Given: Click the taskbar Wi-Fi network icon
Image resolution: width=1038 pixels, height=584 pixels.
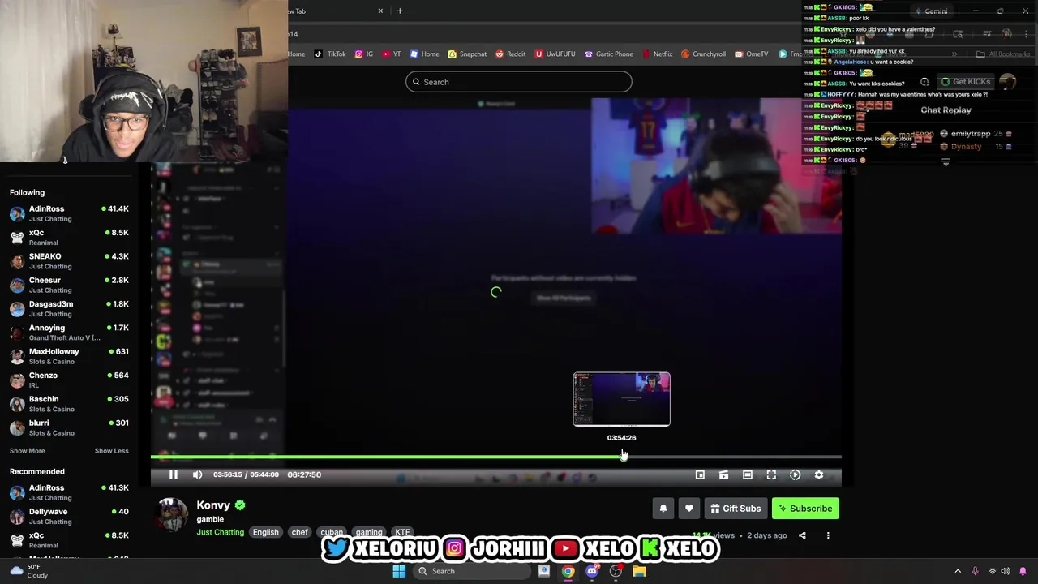Looking at the screenshot, I should coord(992,571).
